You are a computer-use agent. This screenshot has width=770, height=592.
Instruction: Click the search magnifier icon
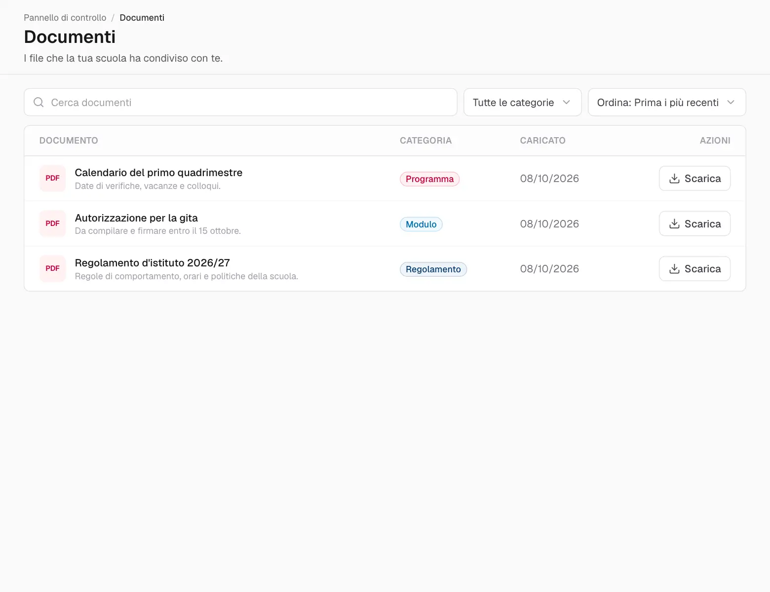pos(38,102)
